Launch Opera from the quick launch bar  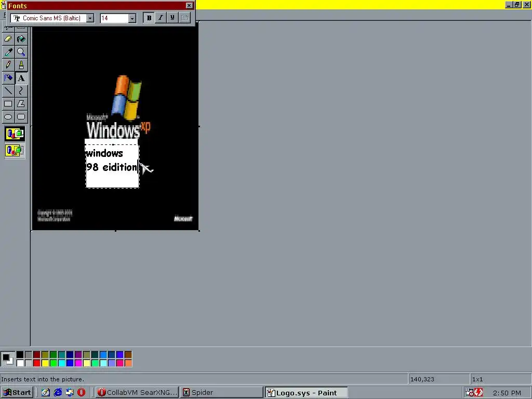pyautogui.click(x=82, y=393)
